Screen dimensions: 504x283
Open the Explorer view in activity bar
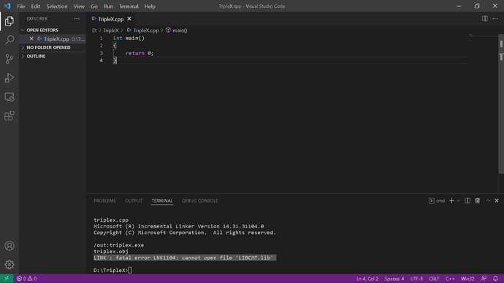[x=9, y=21]
